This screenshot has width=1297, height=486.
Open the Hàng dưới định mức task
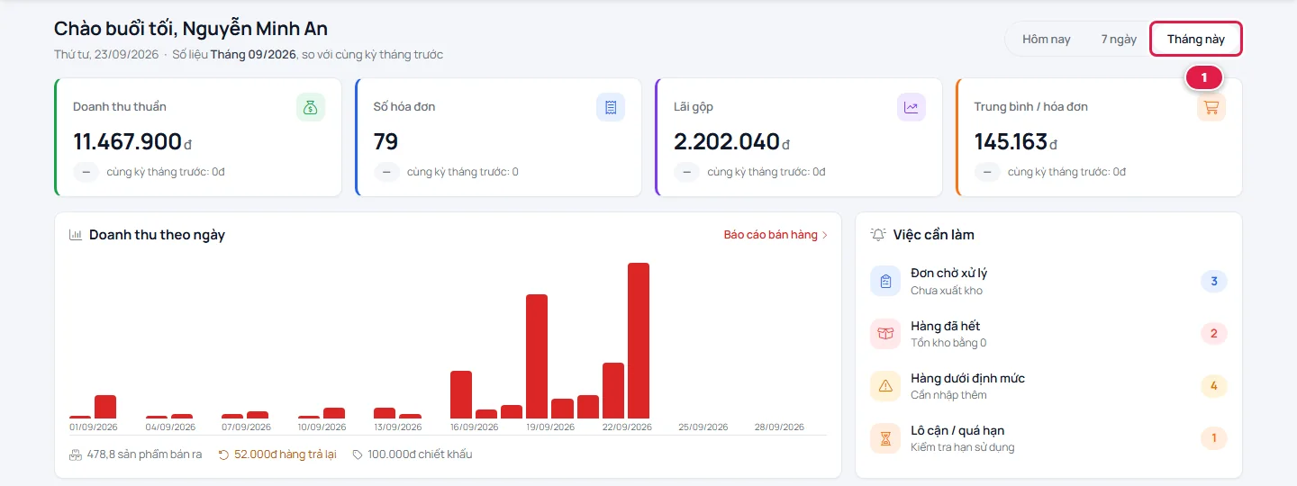pos(1048,385)
